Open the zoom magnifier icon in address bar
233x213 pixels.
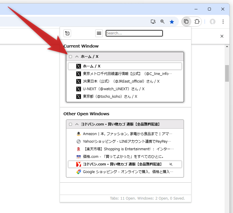tap(162, 22)
